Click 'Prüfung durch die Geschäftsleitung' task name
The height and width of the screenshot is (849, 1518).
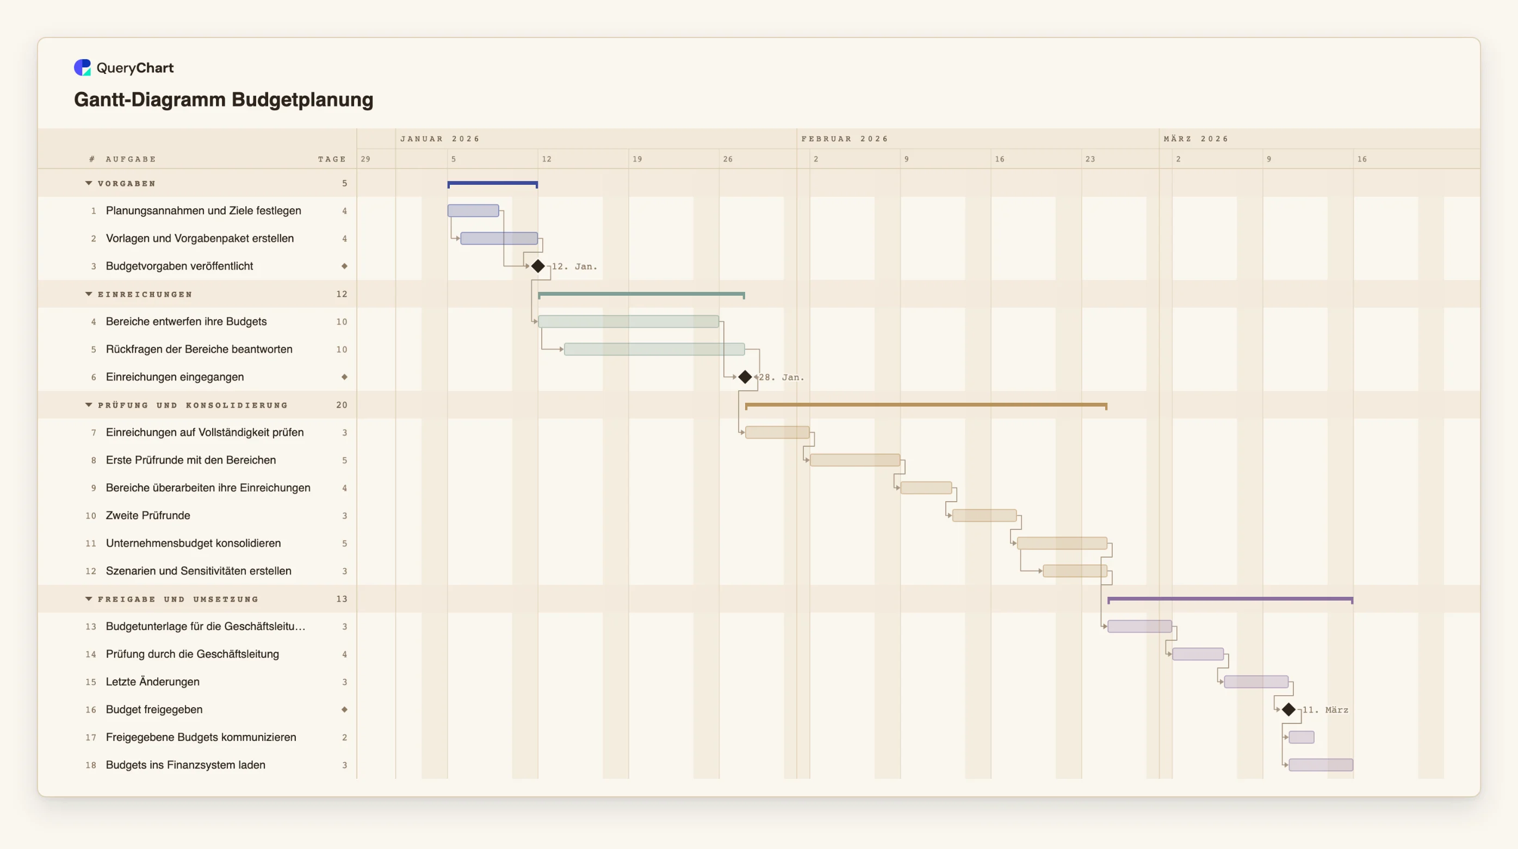pos(192,654)
